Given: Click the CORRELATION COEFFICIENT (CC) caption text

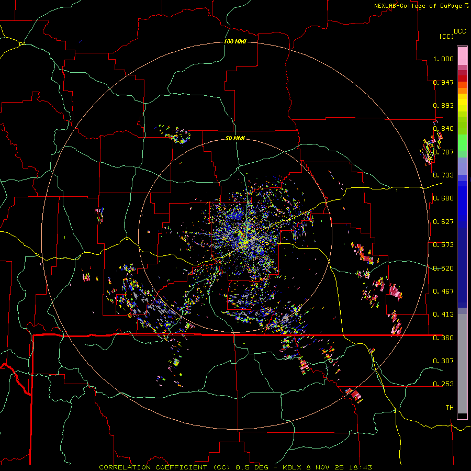Looking at the screenshot, I should pyautogui.click(x=165, y=467).
